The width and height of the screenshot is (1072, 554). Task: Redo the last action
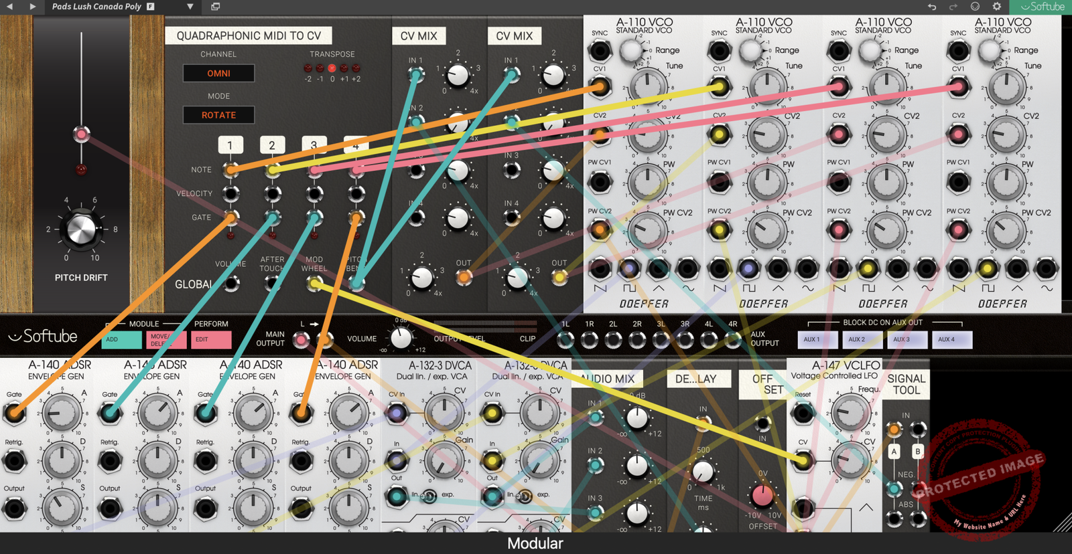tap(953, 7)
